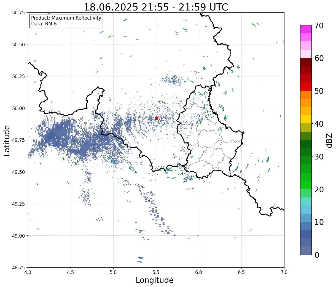Click the colorbar tick label 50
Viewport: 336px width, 287px height.
pyautogui.click(x=319, y=91)
